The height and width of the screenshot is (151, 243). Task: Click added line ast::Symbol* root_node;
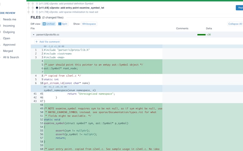click(61, 69)
